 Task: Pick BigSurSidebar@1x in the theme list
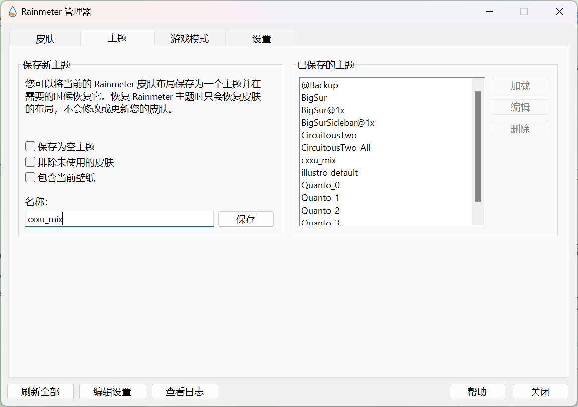pos(385,123)
